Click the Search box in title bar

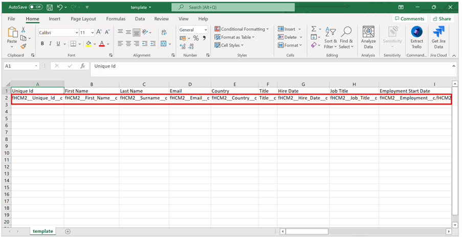click(x=233, y=7)
